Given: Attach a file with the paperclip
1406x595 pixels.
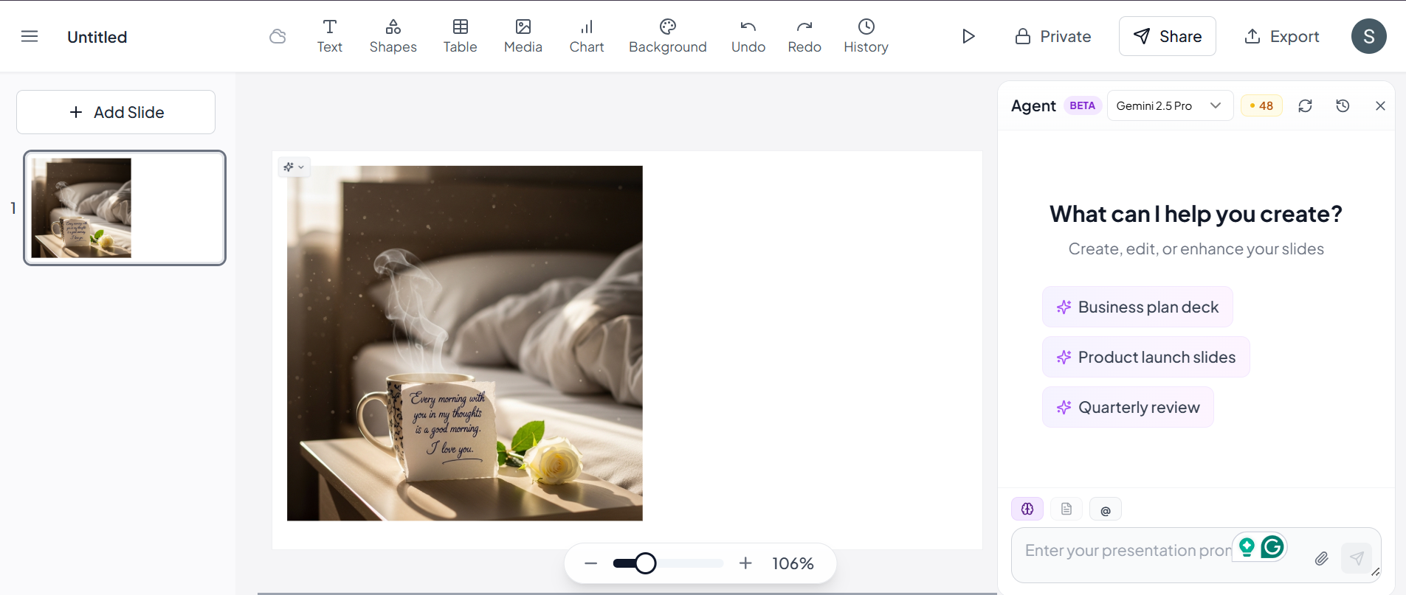Looking at the screenshot, I should (x=1321, y=558).
